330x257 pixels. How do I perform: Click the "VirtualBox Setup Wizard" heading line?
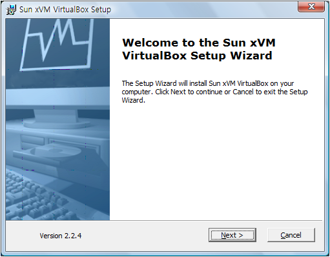(x=197, y=56)
